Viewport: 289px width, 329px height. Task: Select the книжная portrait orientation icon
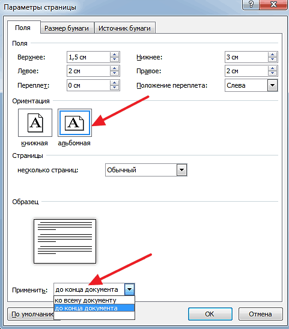(x=35, y=122)
